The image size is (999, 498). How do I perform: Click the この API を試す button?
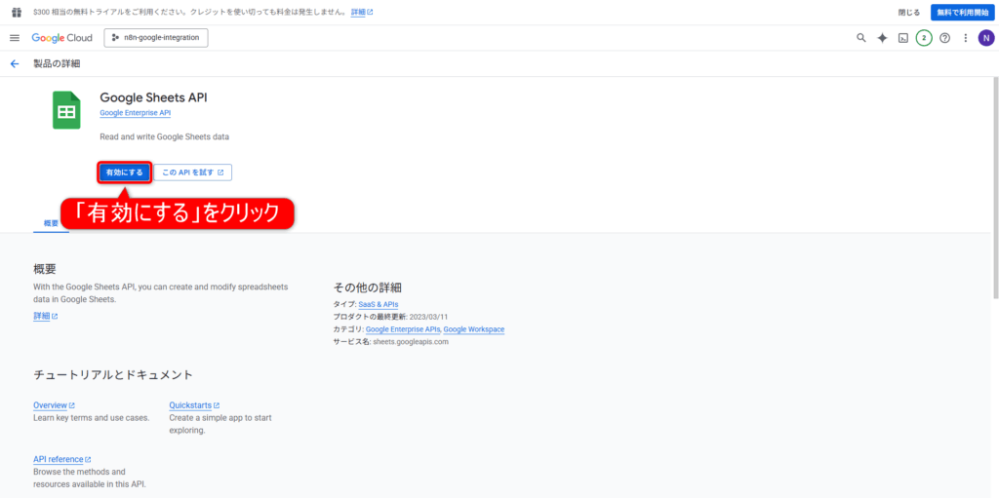pyautogui.click(x=192, y=172)
